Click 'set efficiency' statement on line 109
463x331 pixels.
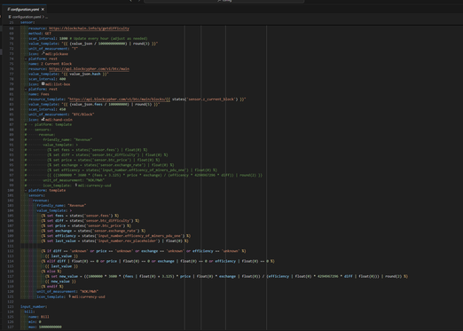(x=116, y=236)
